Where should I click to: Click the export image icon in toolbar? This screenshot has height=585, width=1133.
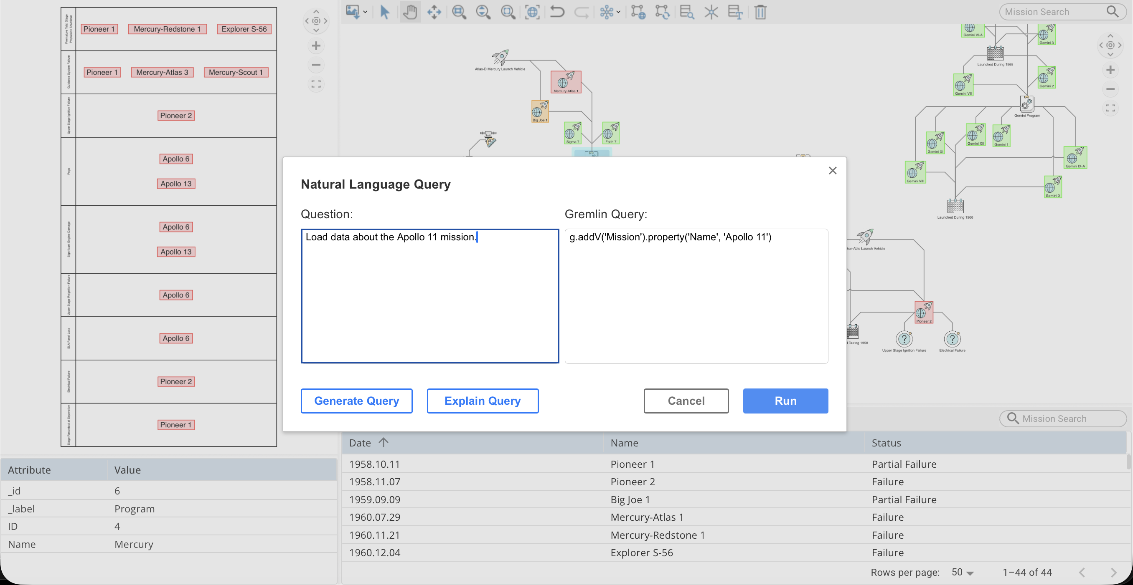tap(352, 11)
